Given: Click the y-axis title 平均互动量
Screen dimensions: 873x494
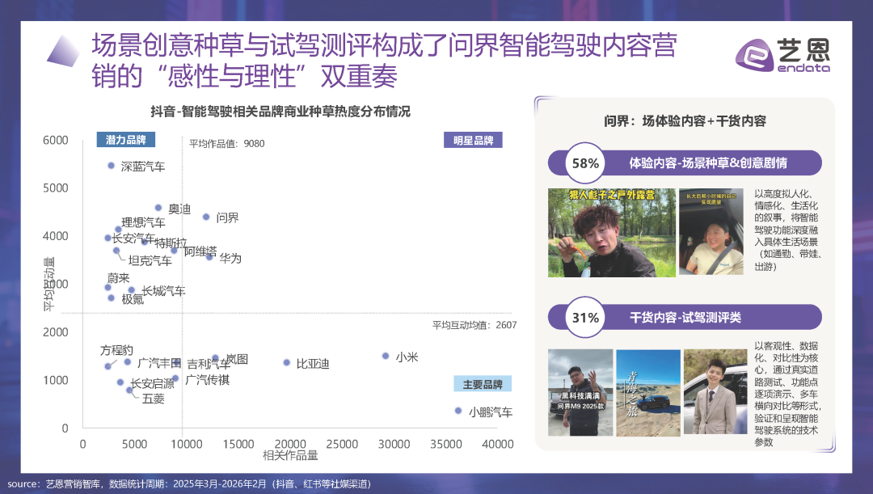Looking at the screenshot, I should (x=49, y=284).
